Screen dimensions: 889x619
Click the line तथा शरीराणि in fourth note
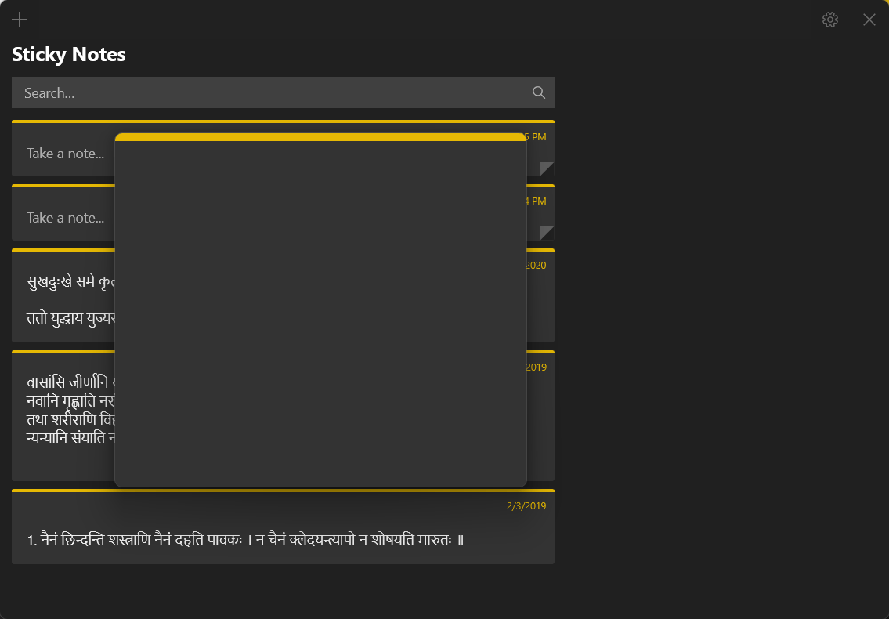pos(70,420)
